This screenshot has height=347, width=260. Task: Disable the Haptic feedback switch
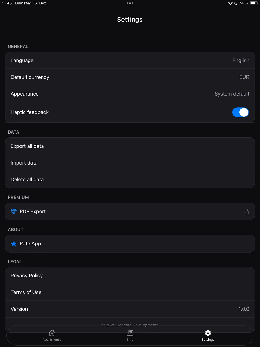pos(240,112)
